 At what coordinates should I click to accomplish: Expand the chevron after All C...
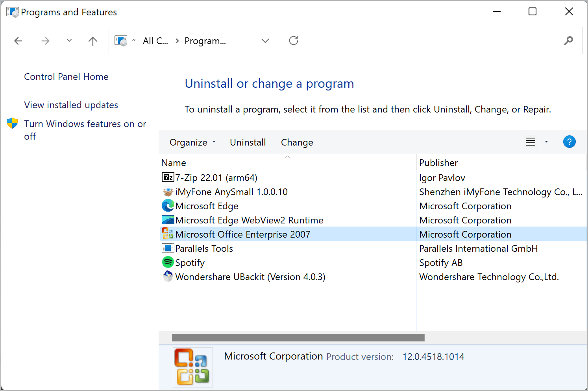pos(177,41)
